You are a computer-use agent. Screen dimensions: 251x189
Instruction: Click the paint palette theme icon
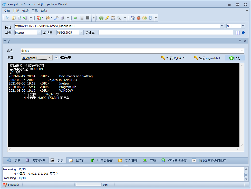click(x=47, y=18)
